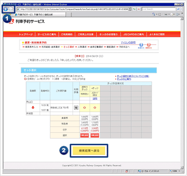Open the Live Search provider dropdown arrow
187x176 pixels.
(x=181, y=9)
